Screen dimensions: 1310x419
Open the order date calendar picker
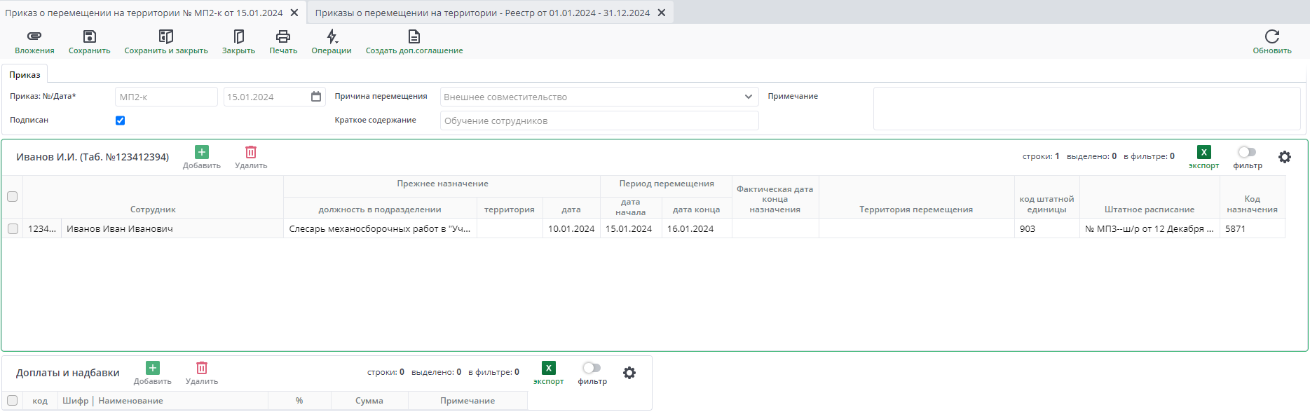316,97
